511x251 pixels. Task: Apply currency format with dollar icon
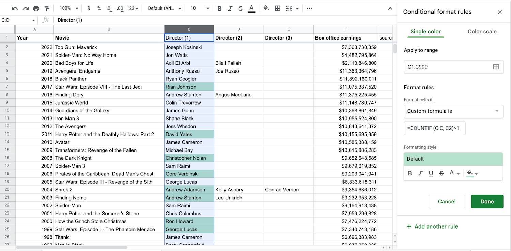(x=89, y=8)
